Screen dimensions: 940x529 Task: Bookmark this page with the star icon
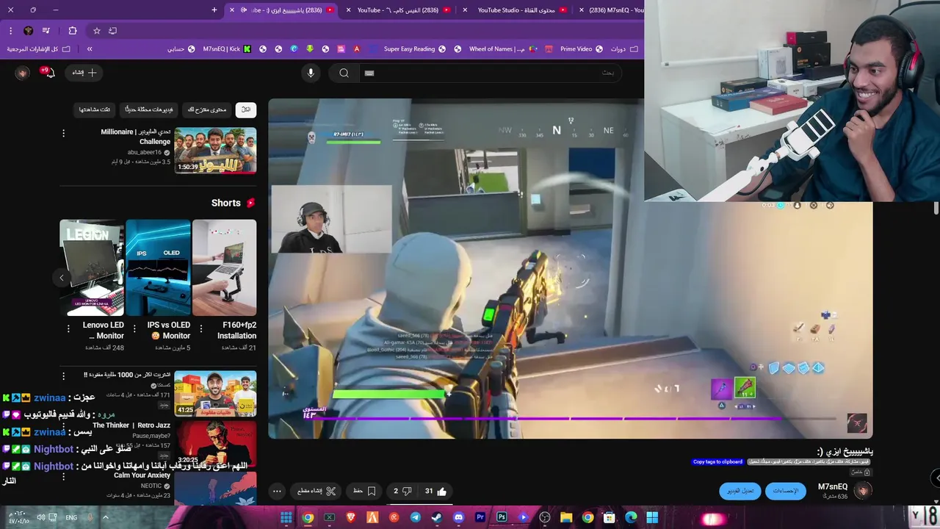coord(96,31)
